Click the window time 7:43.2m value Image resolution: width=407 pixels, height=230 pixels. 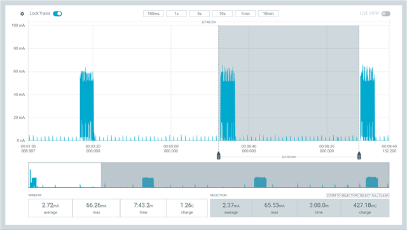click(143, 205)
